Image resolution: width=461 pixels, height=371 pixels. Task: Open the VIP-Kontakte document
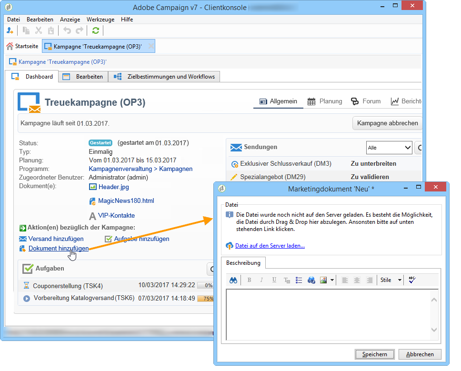click(116, 215)
